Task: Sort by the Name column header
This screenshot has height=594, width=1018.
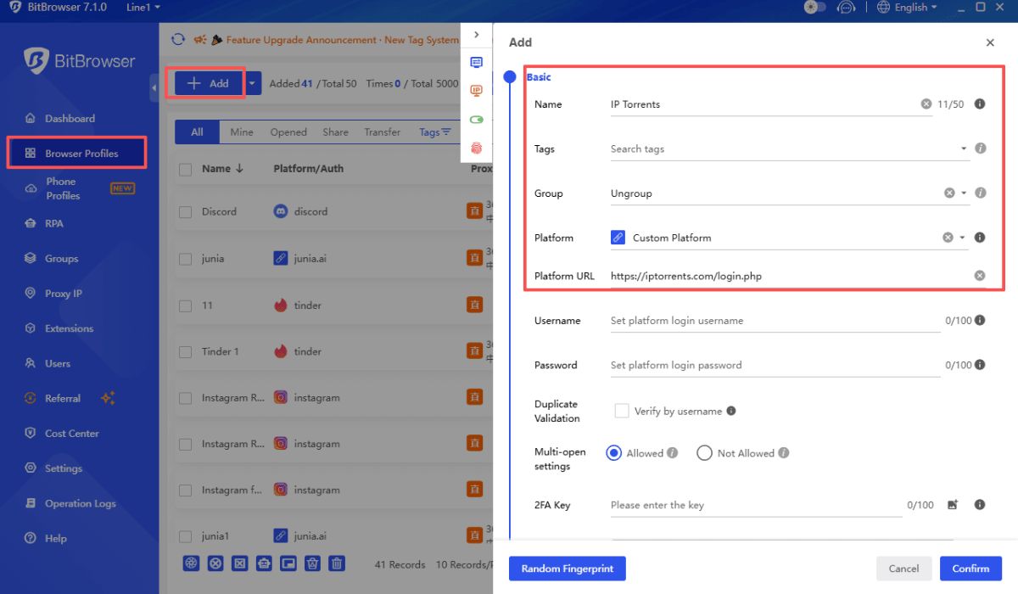Action: pyautogui.click(x=223, y=169)
